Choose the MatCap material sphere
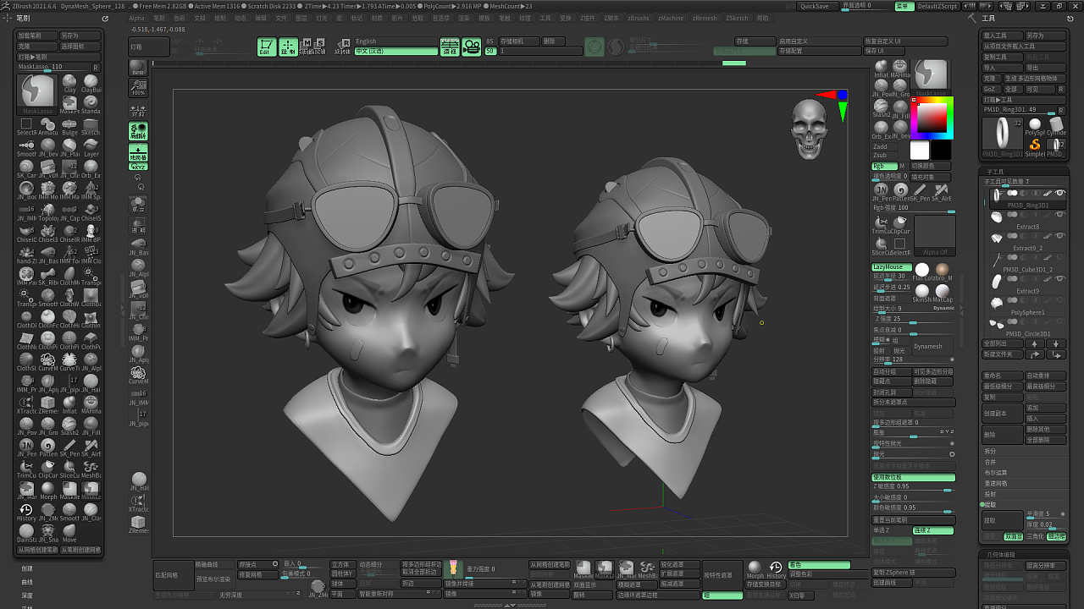The height and width of the screenshot is (609, 1084). (x=943, y=293)
